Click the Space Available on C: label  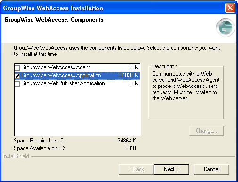click(x=39, y=148)
